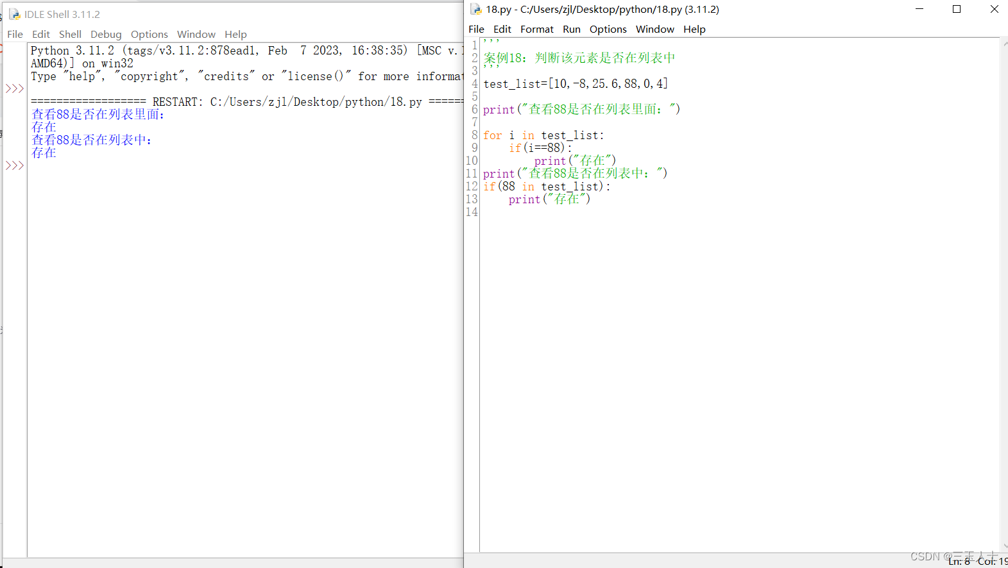Viewport: 1008px width, 568px height.
Task: Click code line 'for i in test_list:'
Action: tap(543, 135)
